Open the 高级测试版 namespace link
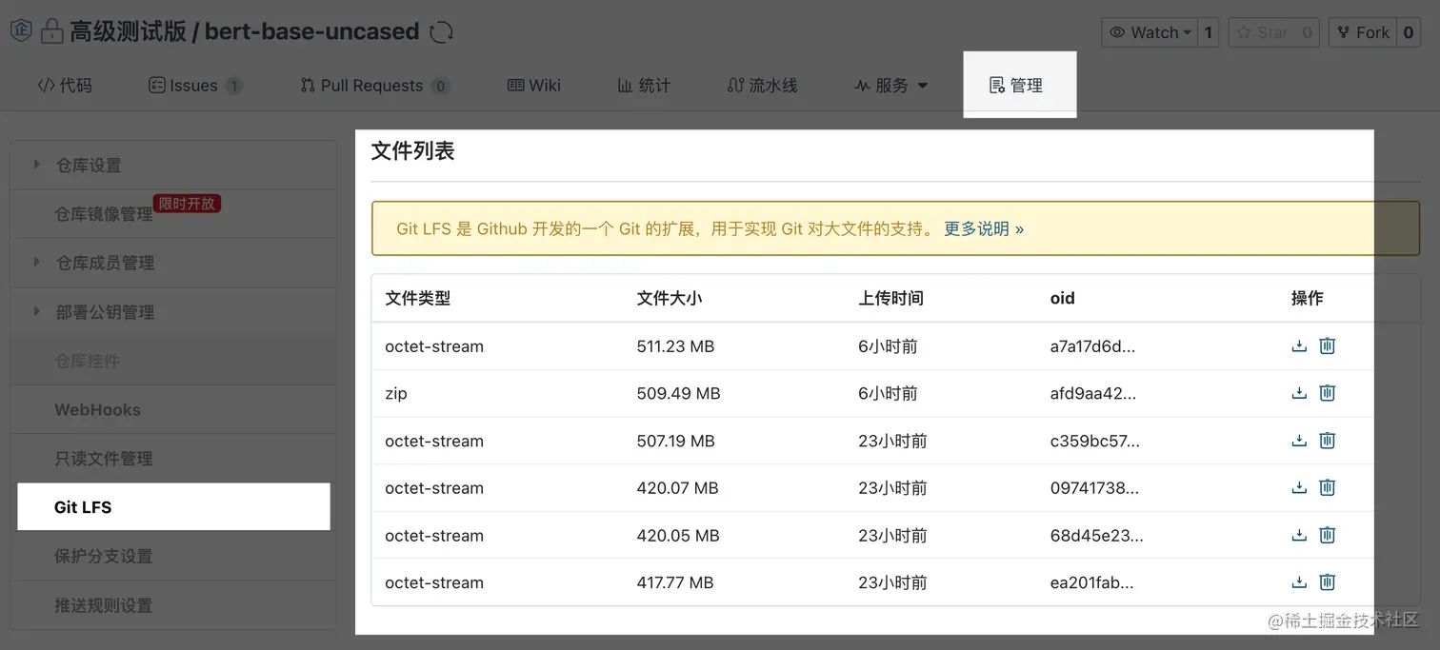Image resolution: width=1440 pixels, height=650 pixels. (128, 31)
